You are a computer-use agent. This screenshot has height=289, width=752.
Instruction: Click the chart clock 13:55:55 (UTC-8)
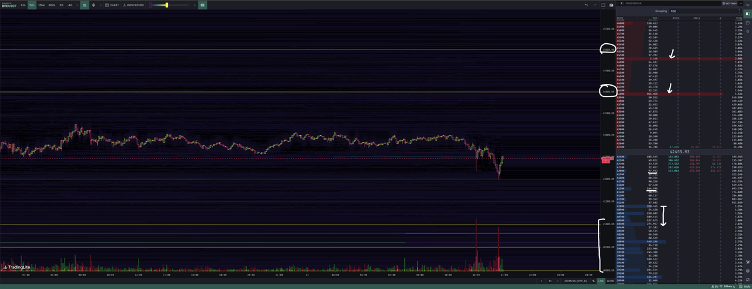(x=575, y=281)
